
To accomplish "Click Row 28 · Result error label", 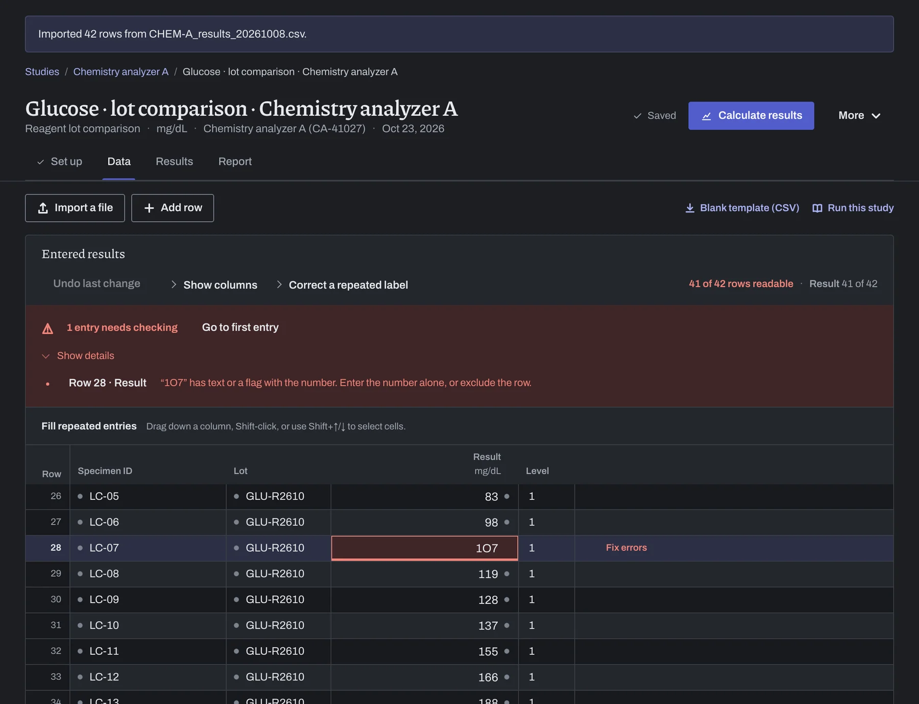I will click(107, 383).
